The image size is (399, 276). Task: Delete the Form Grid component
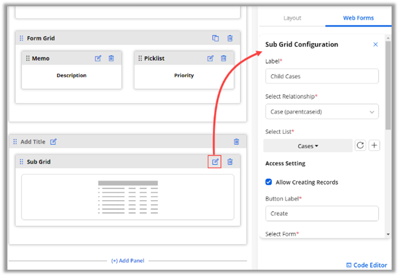230,38
